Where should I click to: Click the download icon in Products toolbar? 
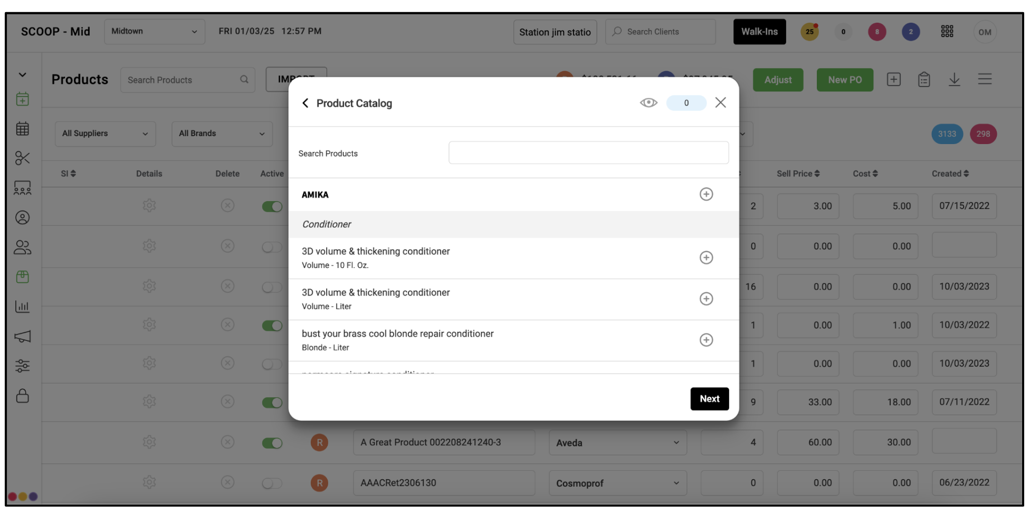coord(954,80)
